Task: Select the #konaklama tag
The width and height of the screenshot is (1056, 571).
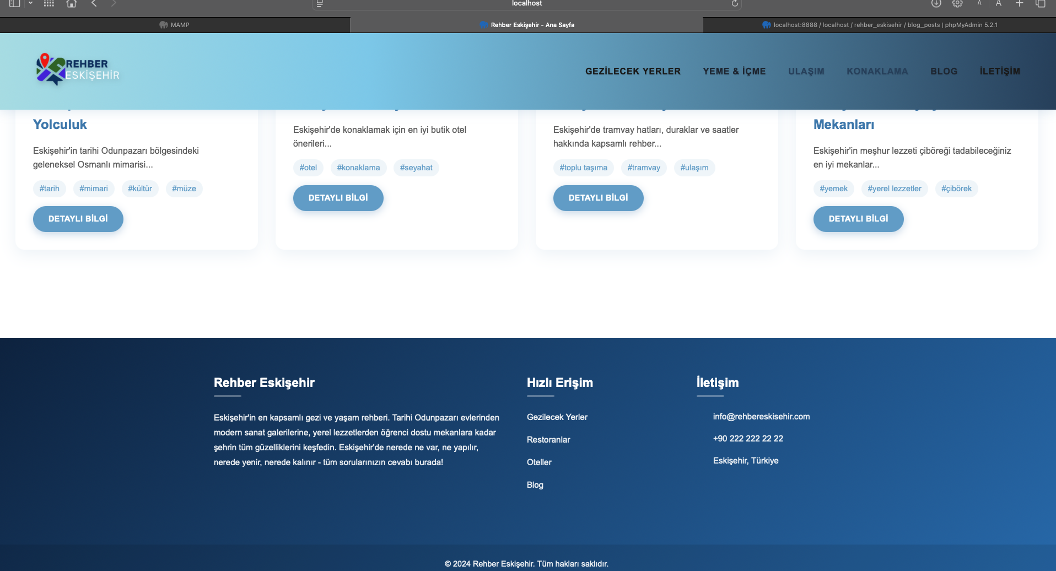Action: [358, 168]
